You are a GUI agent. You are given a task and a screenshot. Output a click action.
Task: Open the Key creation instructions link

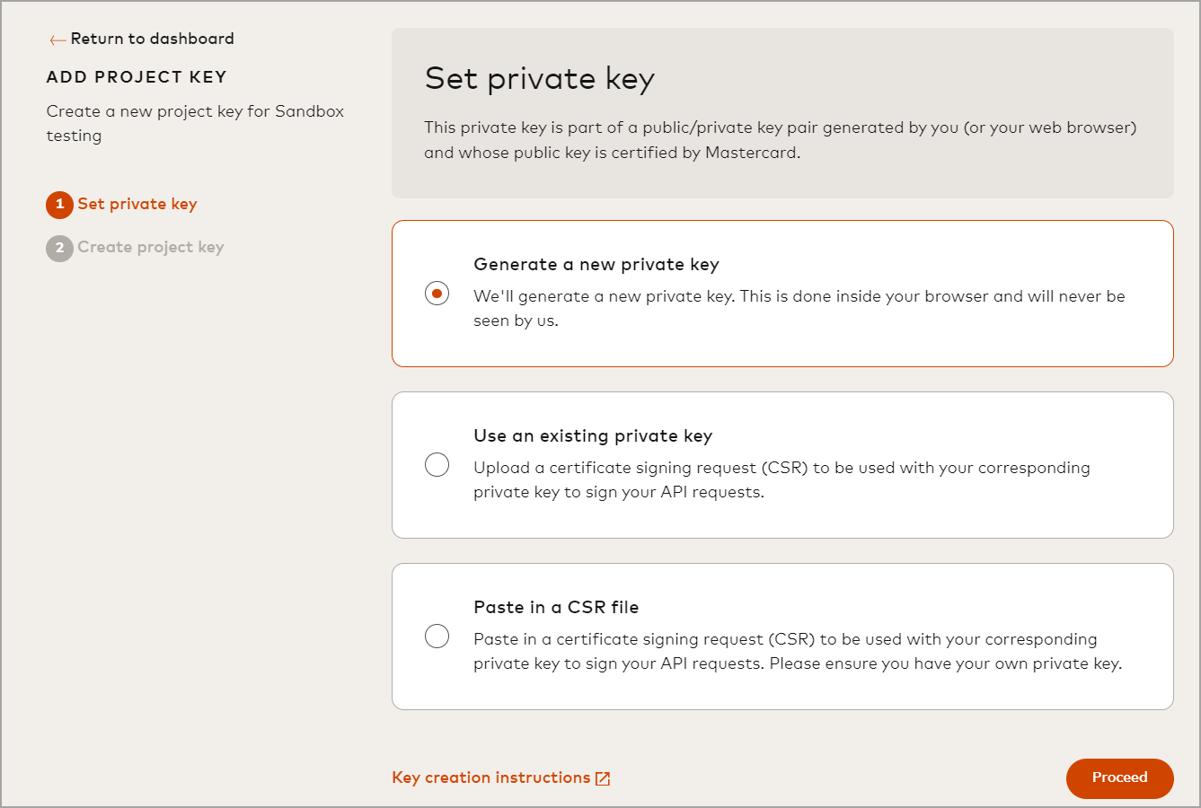pos(490,777)
